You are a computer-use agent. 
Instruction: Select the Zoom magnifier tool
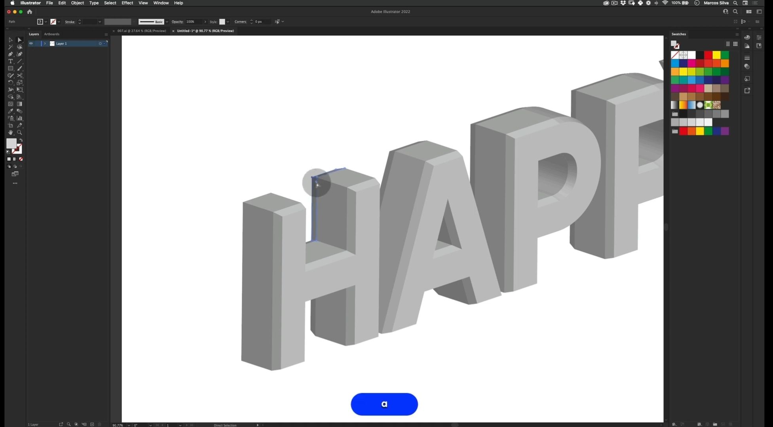tap(19, 132)
